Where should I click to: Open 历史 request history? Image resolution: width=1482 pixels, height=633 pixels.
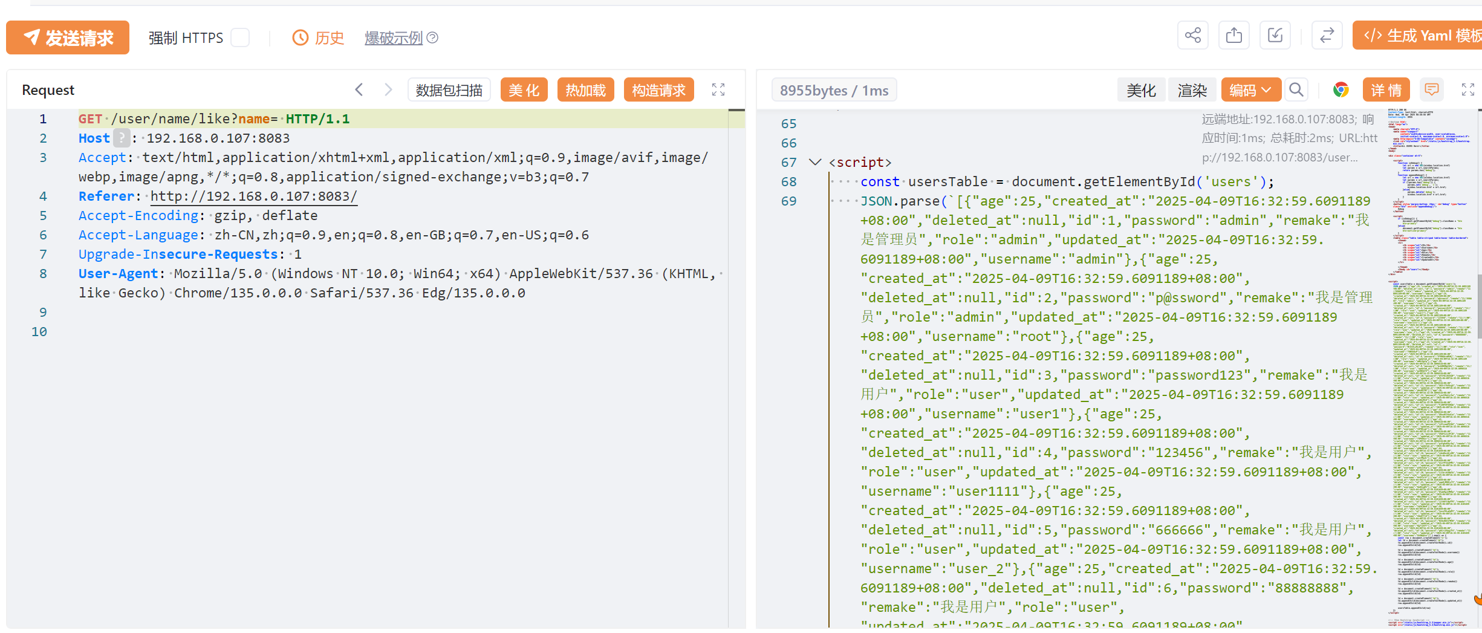coord(319,37)
